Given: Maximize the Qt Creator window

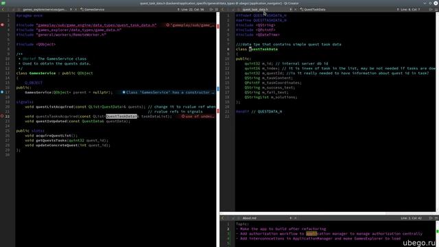Looking at the screenshot, I should 430,3.
